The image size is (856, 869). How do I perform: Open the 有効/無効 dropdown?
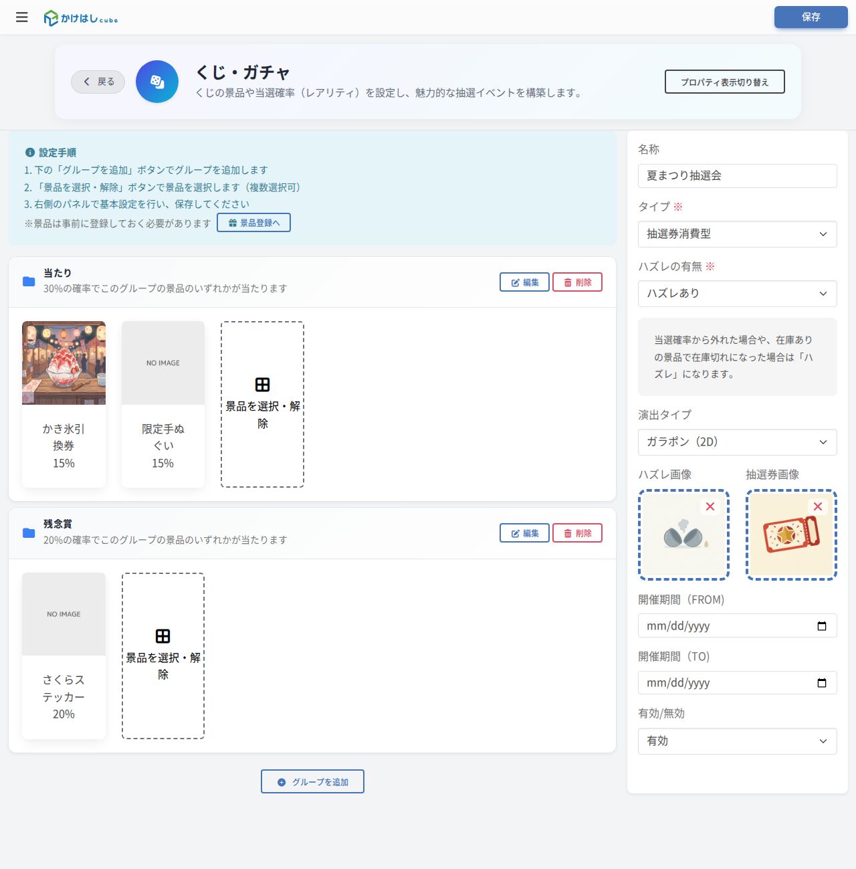738,741
